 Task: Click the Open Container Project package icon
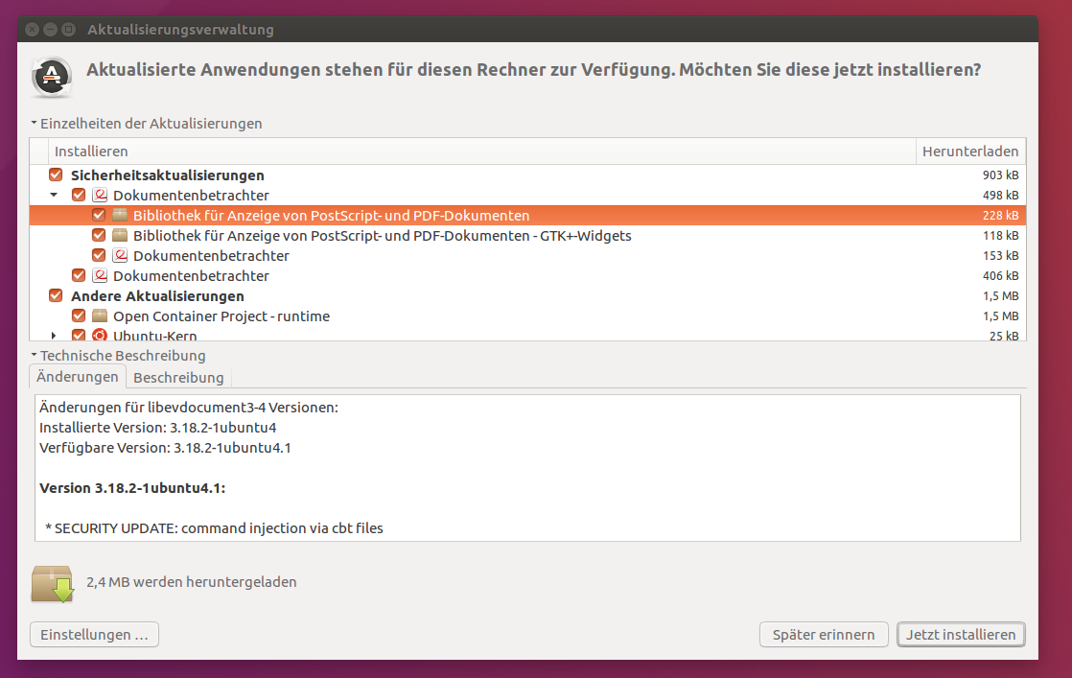click(100, 316)
